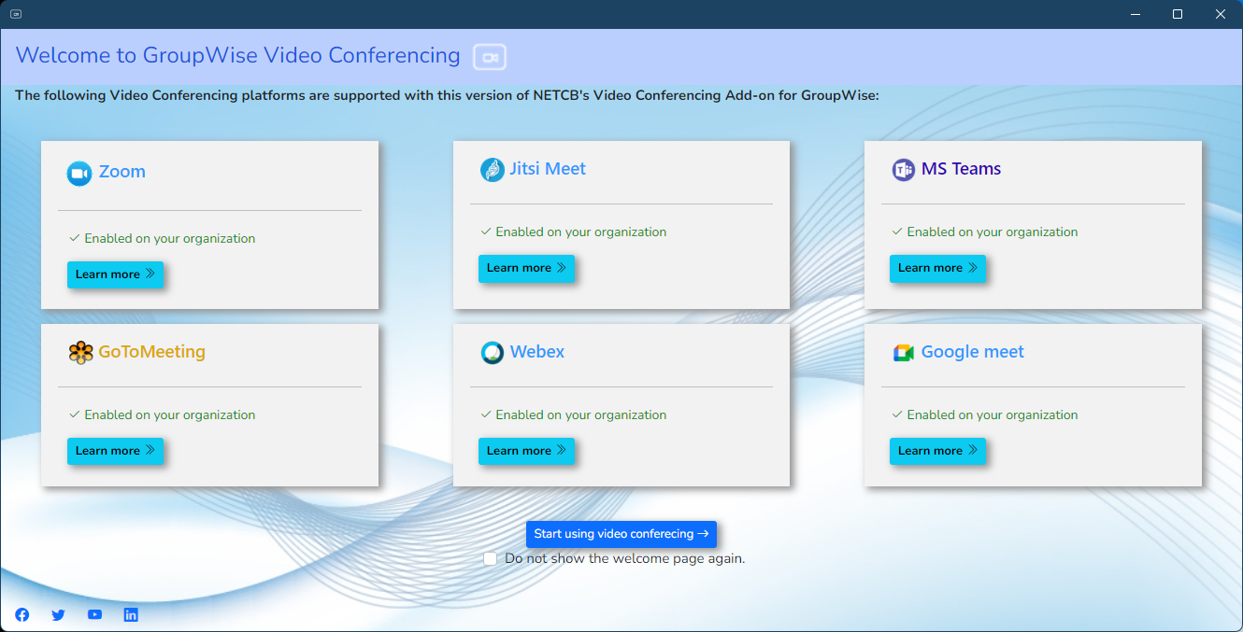The width and height of the screenshot is (1243, 632).
Task: Open the Facebook page icon
Action: click(x=22, y=614)
